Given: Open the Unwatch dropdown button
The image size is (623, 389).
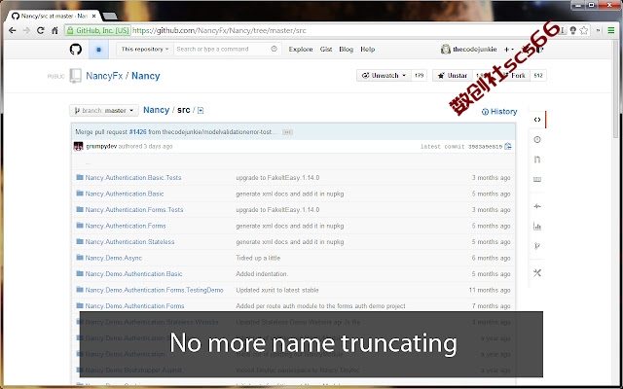Looking at the screenshot, I should pyautogui.click(x=384, y=76).
